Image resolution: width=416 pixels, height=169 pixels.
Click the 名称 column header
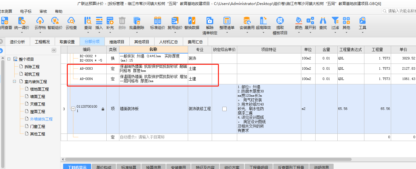153,49
